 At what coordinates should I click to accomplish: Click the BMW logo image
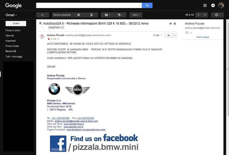pos(54,89)
